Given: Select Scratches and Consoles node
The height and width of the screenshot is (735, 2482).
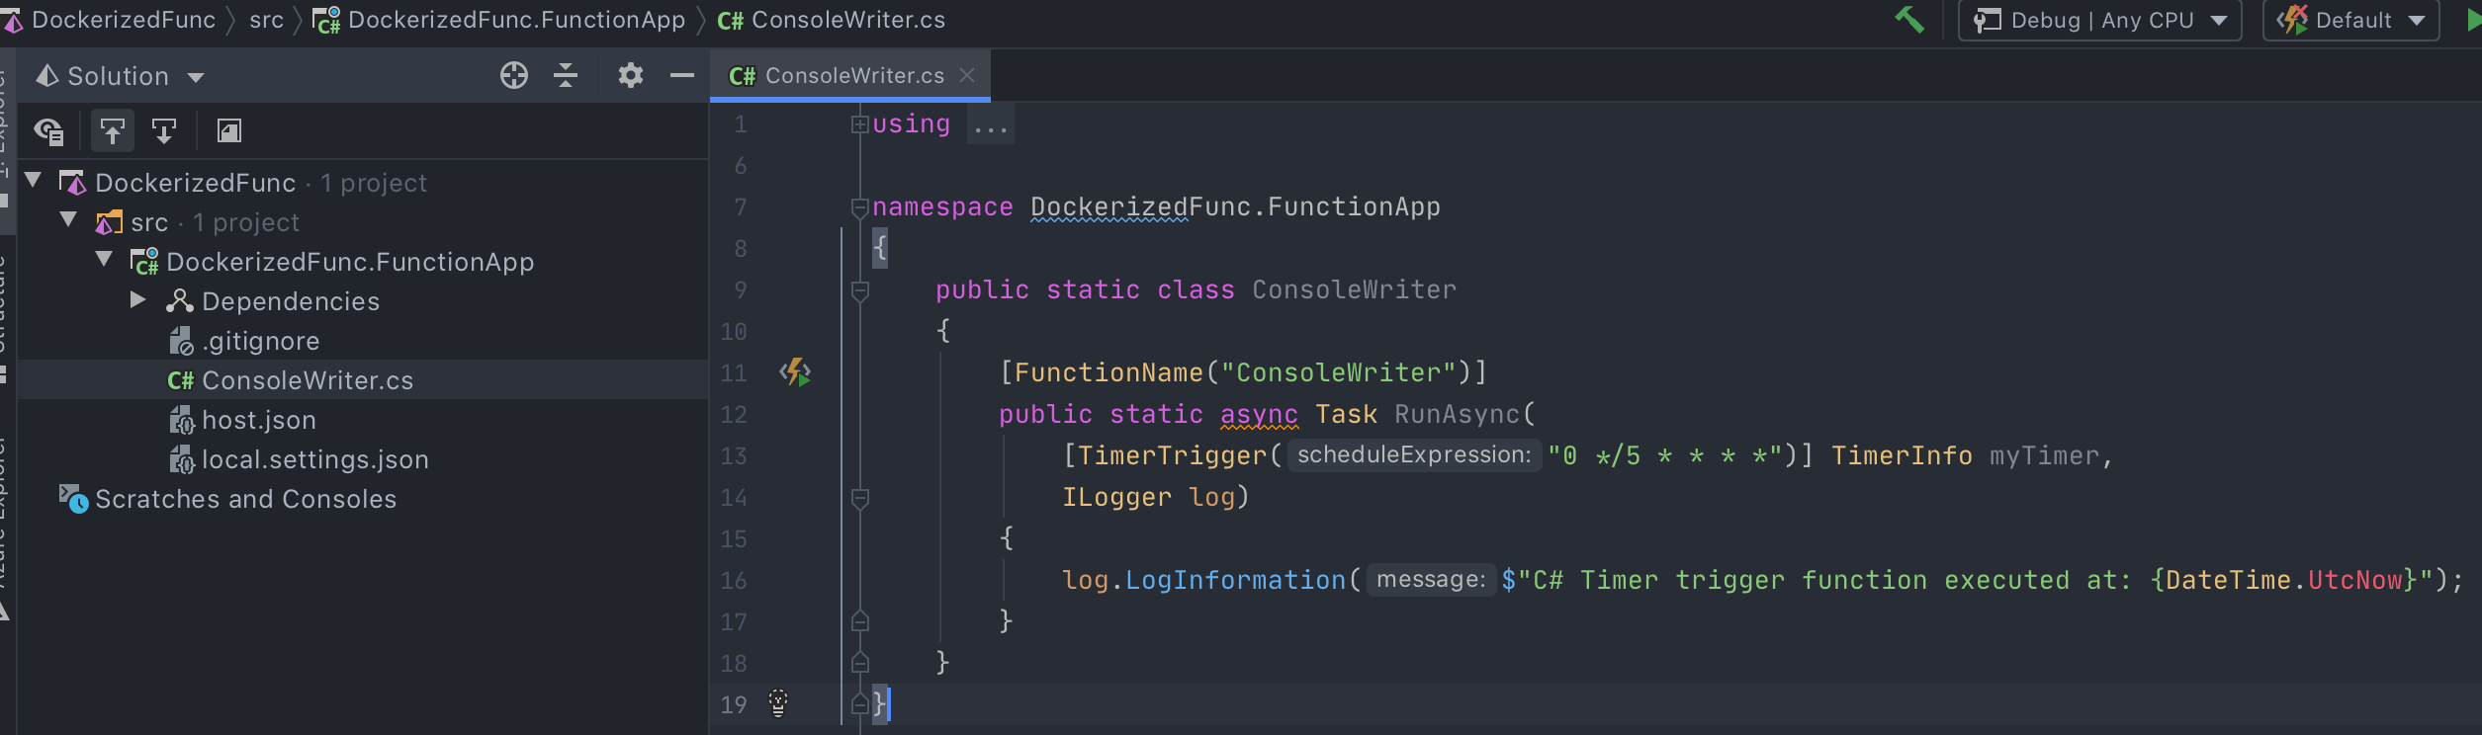Looking at the screenshot, I should click(245, 499).
